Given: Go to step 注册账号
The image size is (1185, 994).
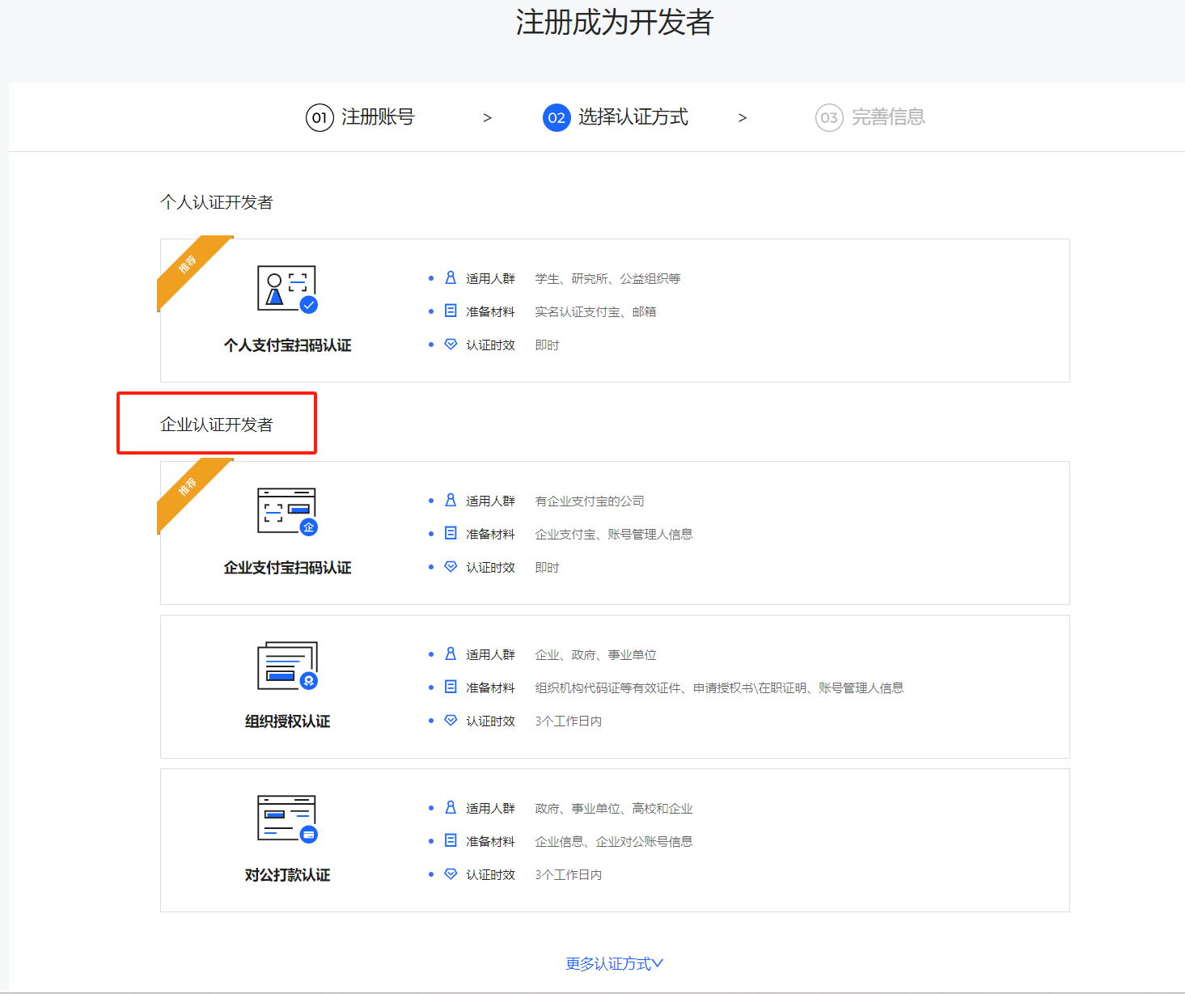Looking at the screenshot, I should tap(378, 117).
